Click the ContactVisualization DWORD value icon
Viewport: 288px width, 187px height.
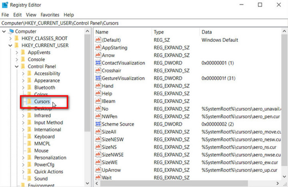pos(98,63)
